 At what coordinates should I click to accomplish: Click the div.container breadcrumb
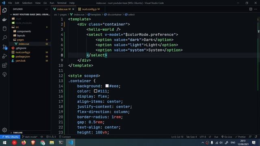tap(113, 15)
